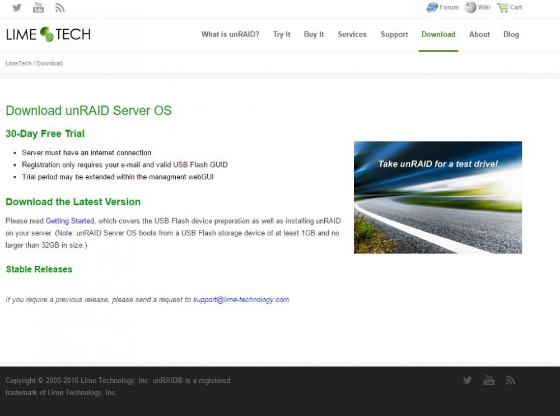
Task: Go to the 'Buy It' menu item
Action: click(x=314, y=34)
